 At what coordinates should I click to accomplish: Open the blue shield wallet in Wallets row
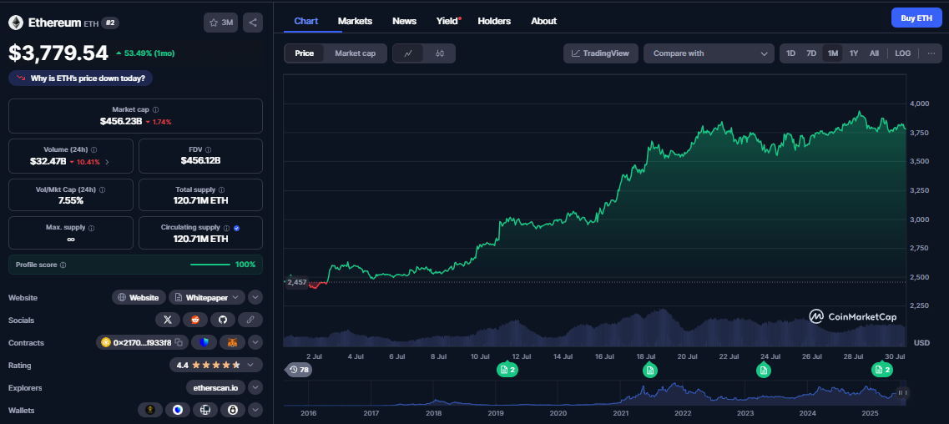pos(178,410)
